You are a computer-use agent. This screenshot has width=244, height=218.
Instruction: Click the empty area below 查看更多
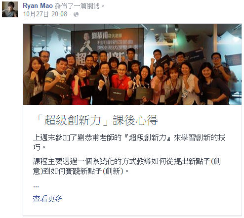pyautogui.click(x=132, y=209)
